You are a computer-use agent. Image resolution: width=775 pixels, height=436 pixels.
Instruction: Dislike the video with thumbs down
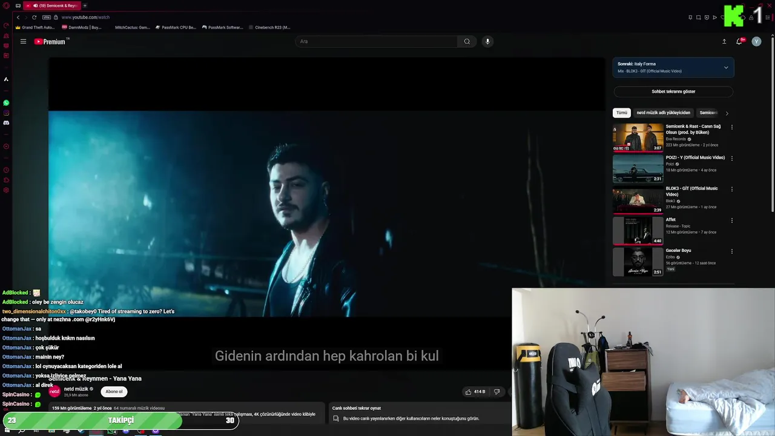pyautogui.click(x=496, y=392)
